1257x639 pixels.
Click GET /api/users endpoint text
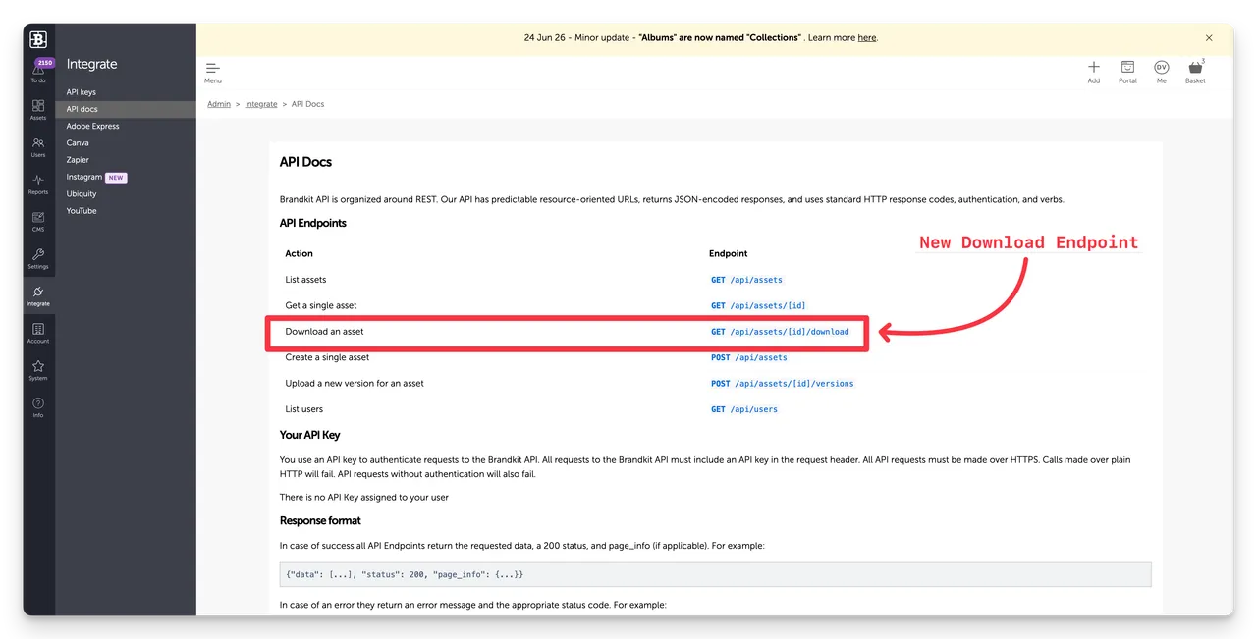click(744, 409)
